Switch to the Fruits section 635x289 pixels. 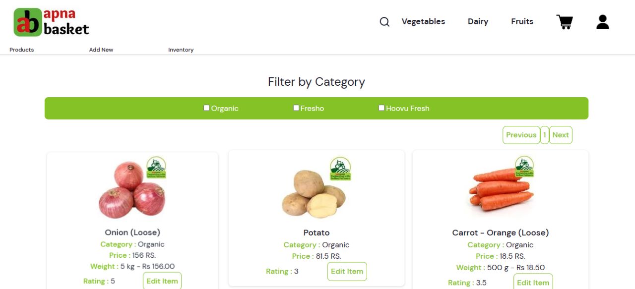pos(521,21)
